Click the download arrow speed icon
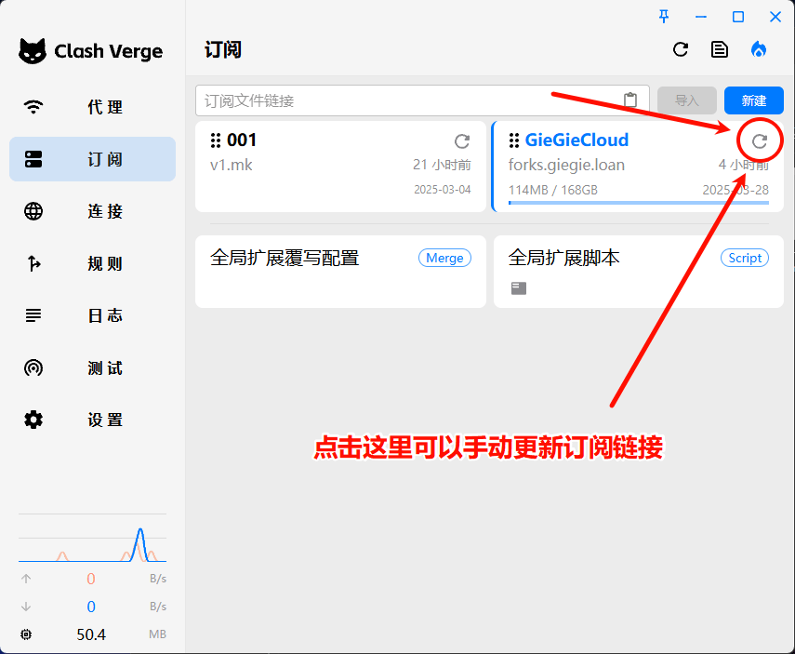795x654 pixels. click(x=26, y=607)
